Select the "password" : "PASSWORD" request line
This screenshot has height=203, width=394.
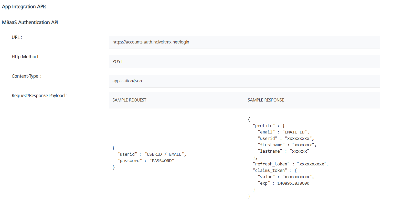point(146,161)
